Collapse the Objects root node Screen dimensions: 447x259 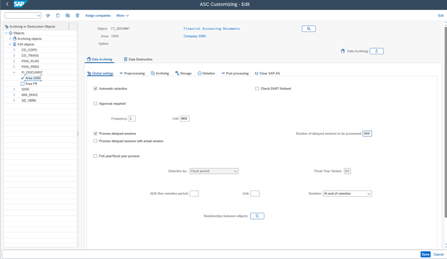[x=6, y=33]
